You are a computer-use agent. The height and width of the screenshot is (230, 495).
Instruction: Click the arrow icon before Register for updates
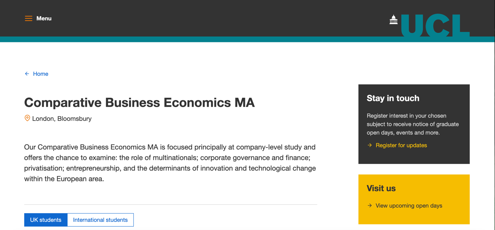click(370, 145)
